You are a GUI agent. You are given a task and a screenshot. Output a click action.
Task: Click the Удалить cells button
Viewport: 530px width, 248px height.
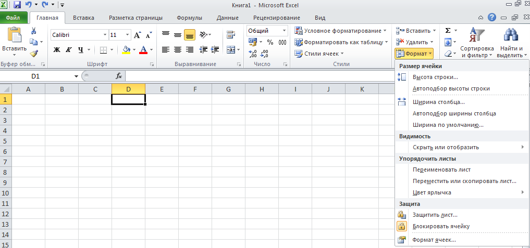pyautogui.click(x=414, y=42)
